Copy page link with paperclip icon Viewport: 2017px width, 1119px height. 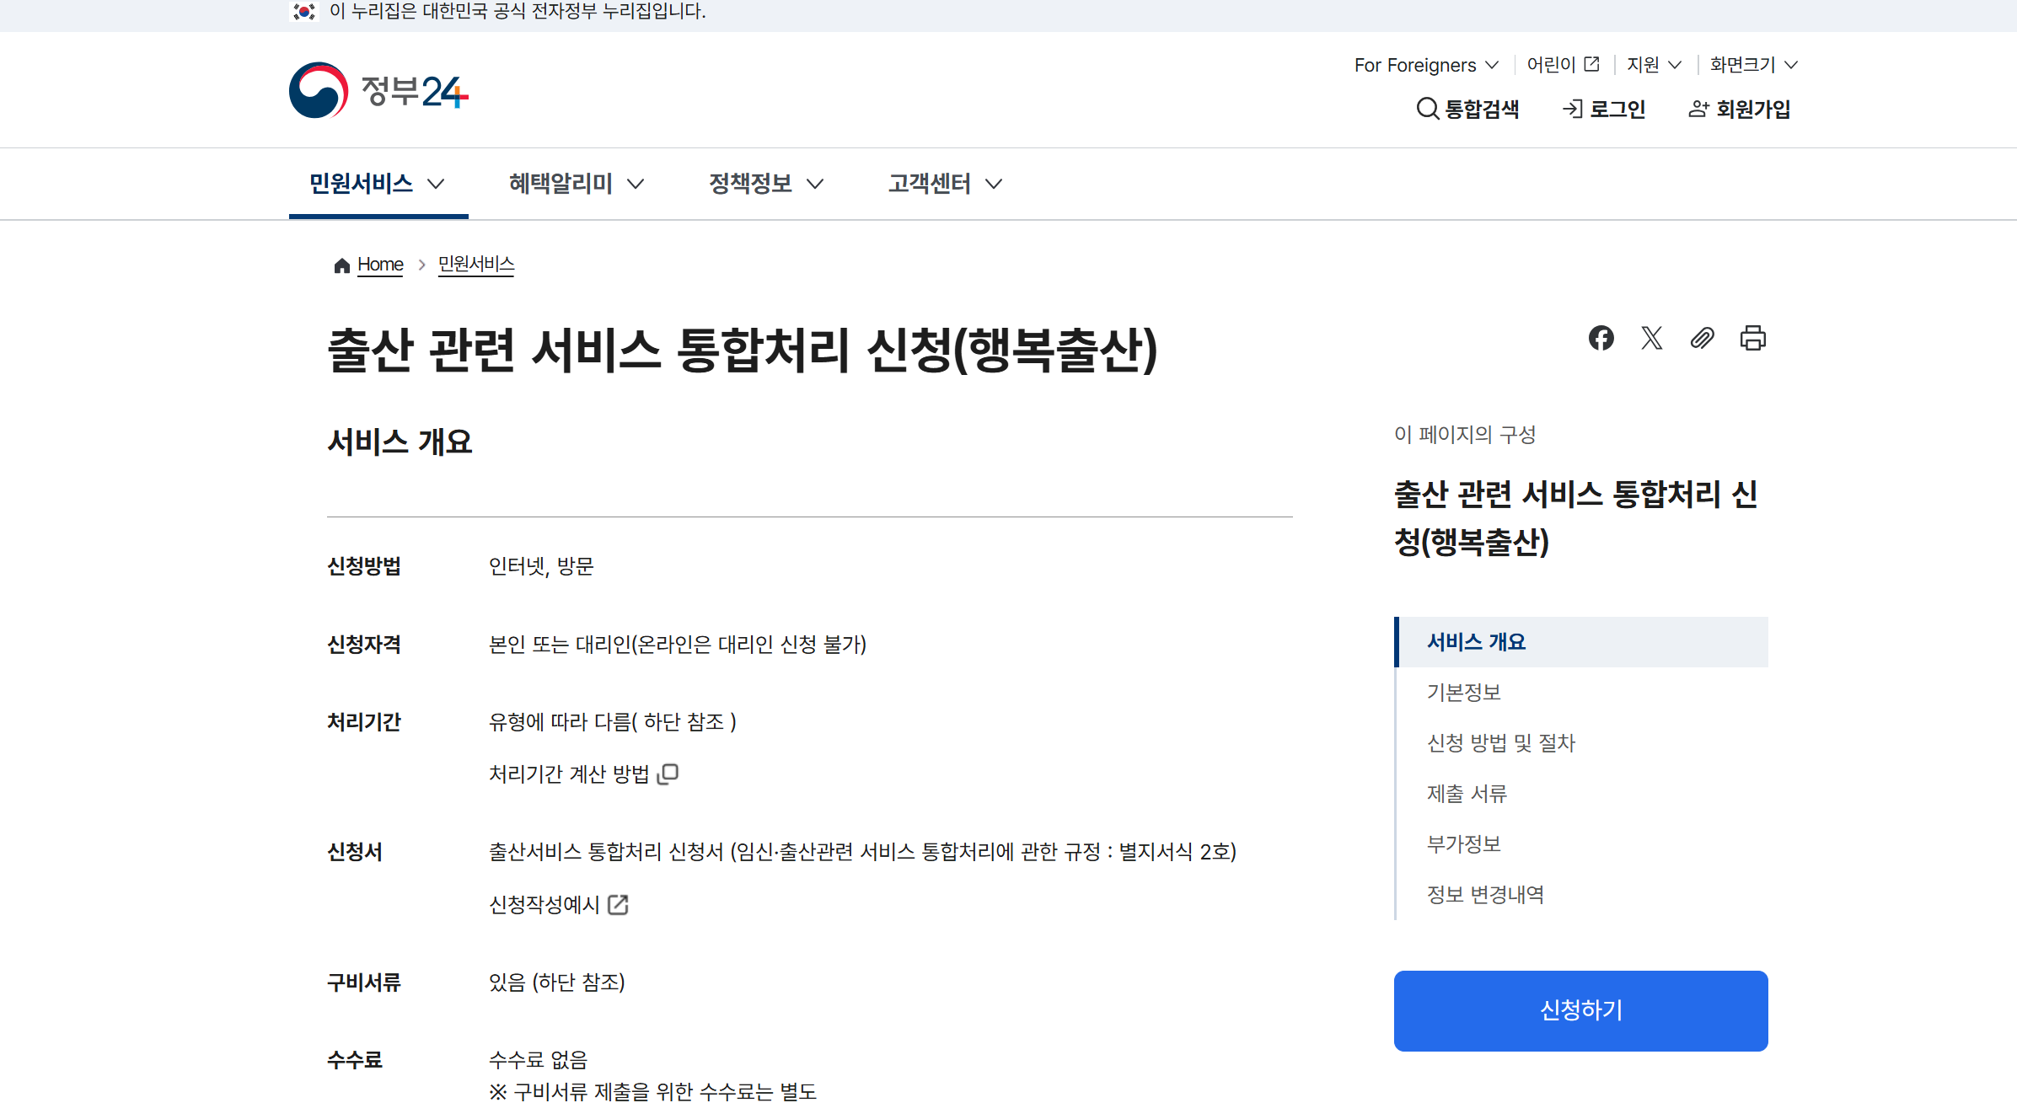click(1702, 338)
